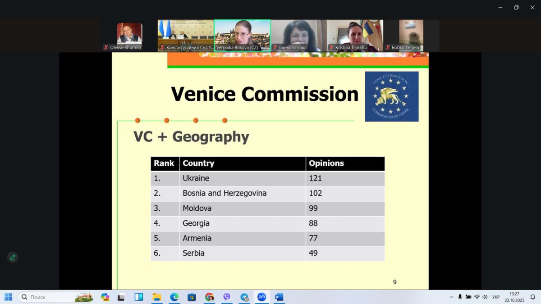Open Copilot taskbar icon
The height and width of the screenshot is (304, 541).
coord(105,297)
